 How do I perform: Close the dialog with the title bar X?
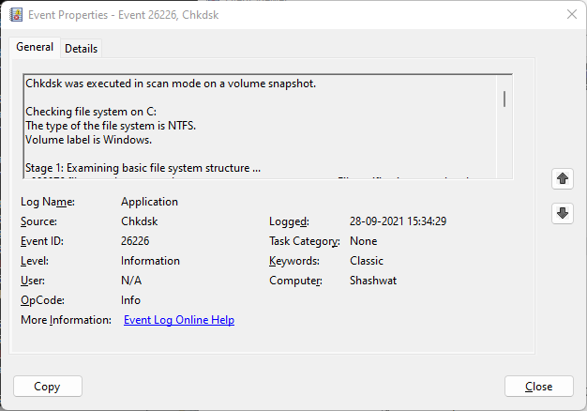(x=571, y=14)
